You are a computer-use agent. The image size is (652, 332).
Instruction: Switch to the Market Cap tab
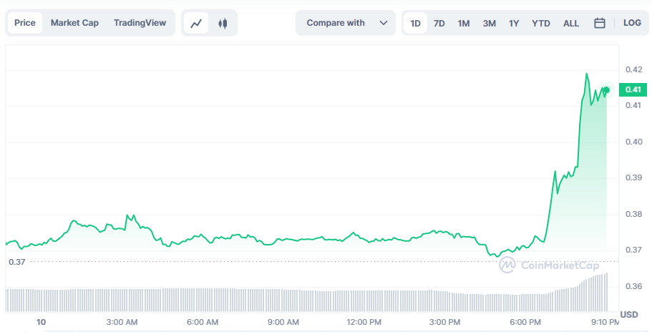click(x=74, y=23)
